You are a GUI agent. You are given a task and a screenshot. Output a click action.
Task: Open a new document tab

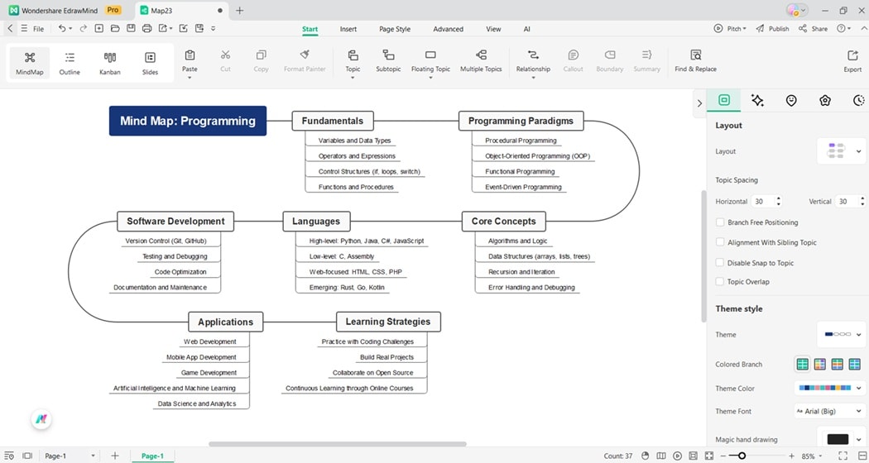click(x=239, y=11)
